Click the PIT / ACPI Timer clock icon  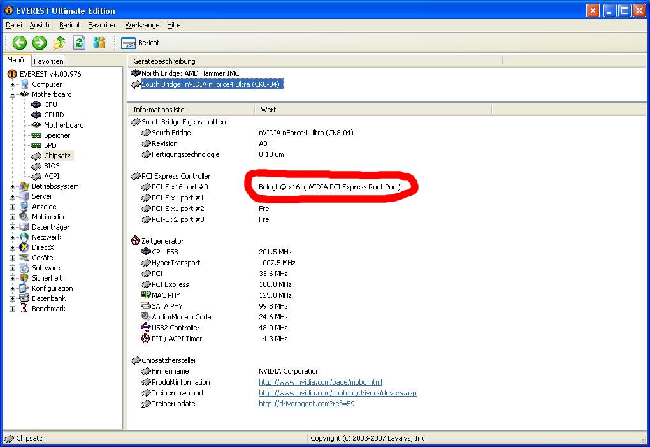pyautogui.click(x=145, y=339)
